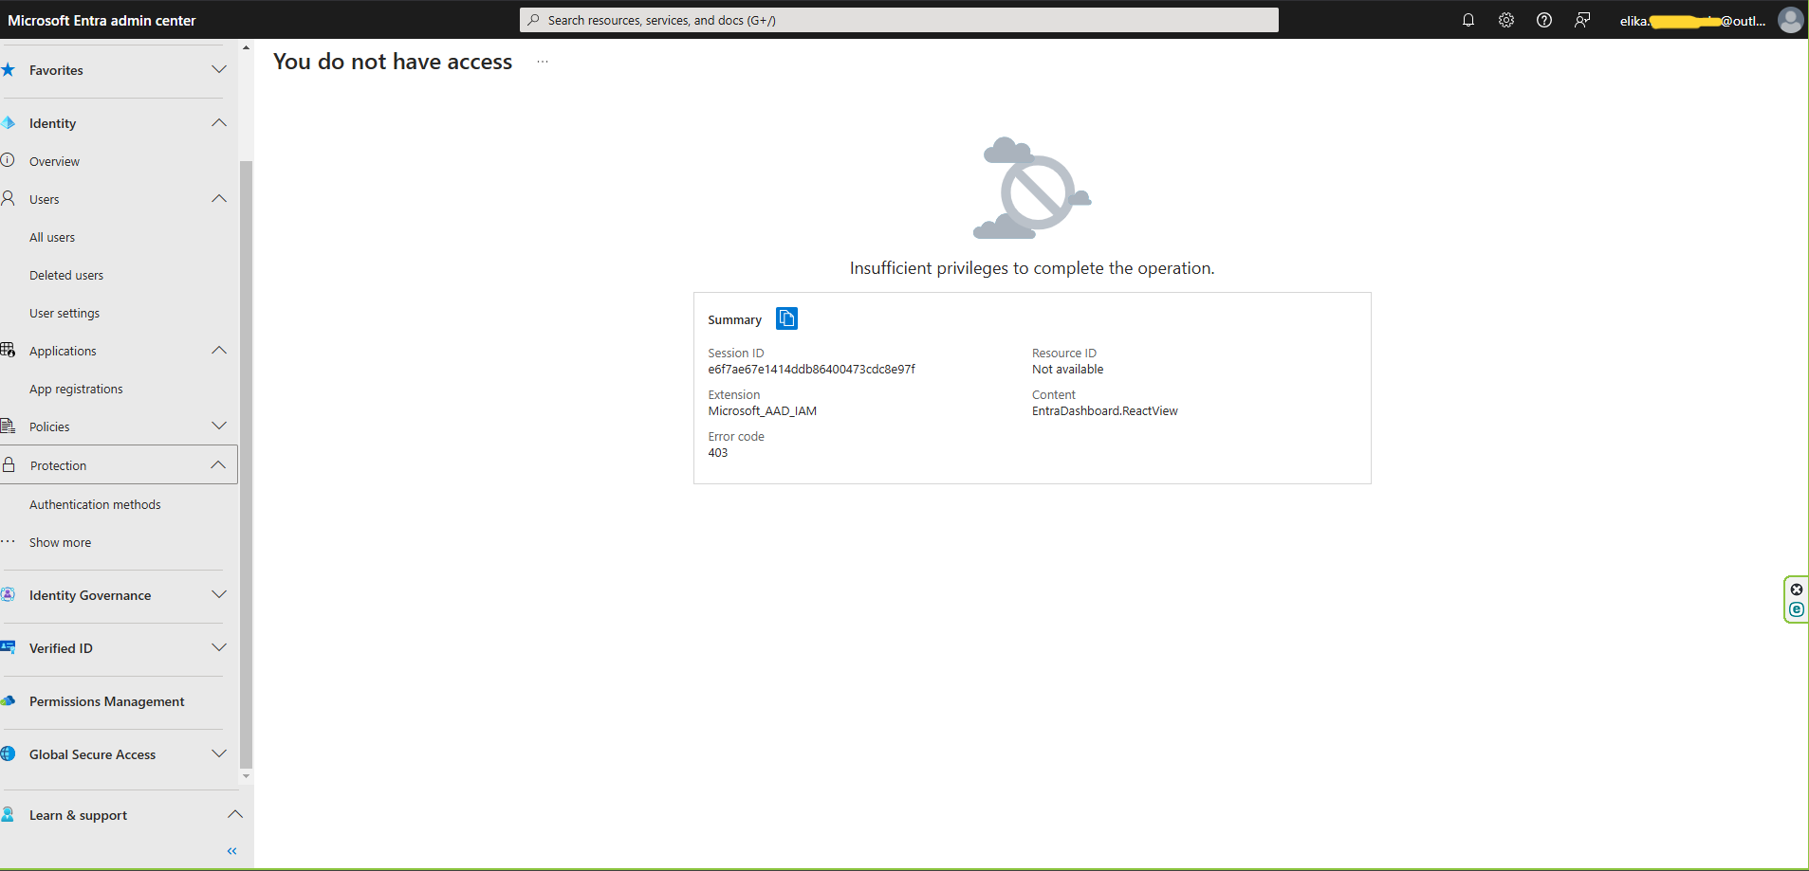Select the Microsoft_AAD_IAM extension value
Screen dimensions: 1809x871
[x=762, y=411]
